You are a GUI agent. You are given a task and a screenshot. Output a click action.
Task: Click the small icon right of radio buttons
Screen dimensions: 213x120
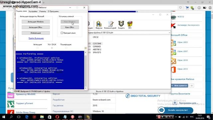point(86,48)
